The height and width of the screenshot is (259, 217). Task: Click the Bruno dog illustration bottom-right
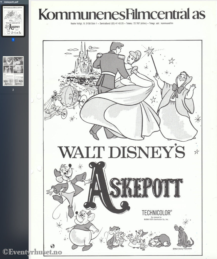click(183, 235)
